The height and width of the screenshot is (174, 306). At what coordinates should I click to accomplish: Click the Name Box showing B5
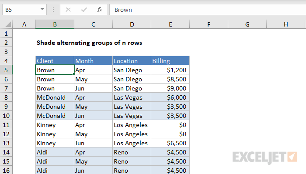point(24,10)
